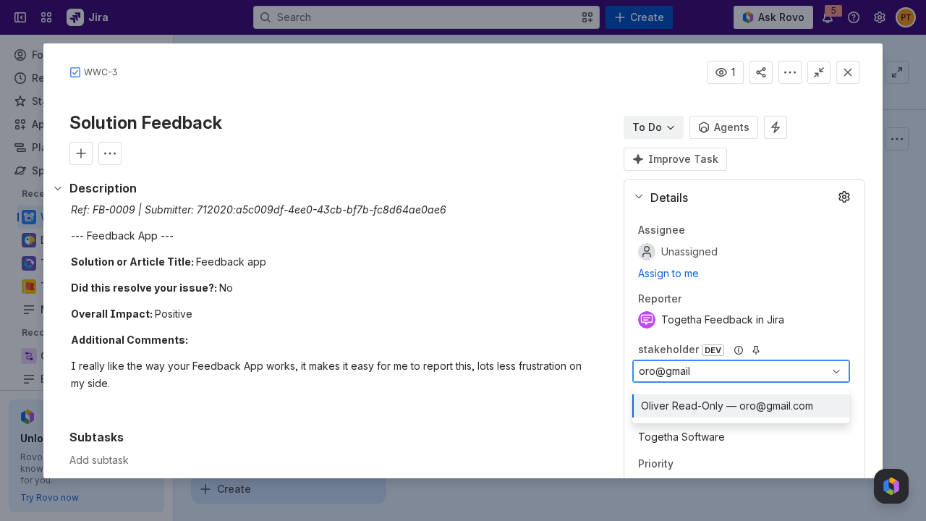Screen dimensions: 926x521
Task: Open Details panel settings gear
Action: tap(844, 197)
